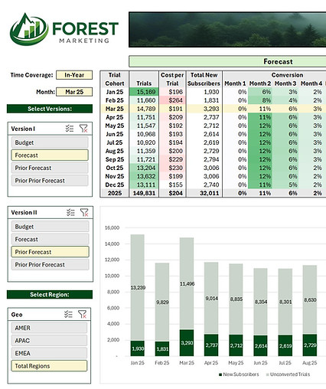Screen dimensions: 326x389
Task: Click the 3,293 subscribers table cell
Action: pos(204,109)
